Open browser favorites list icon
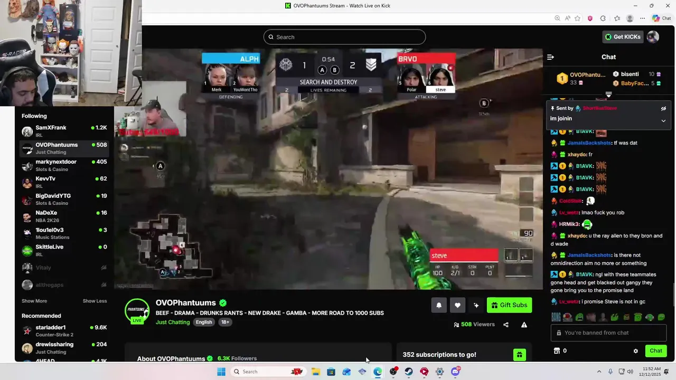This screenshot has width=676, height=380. 617,18
